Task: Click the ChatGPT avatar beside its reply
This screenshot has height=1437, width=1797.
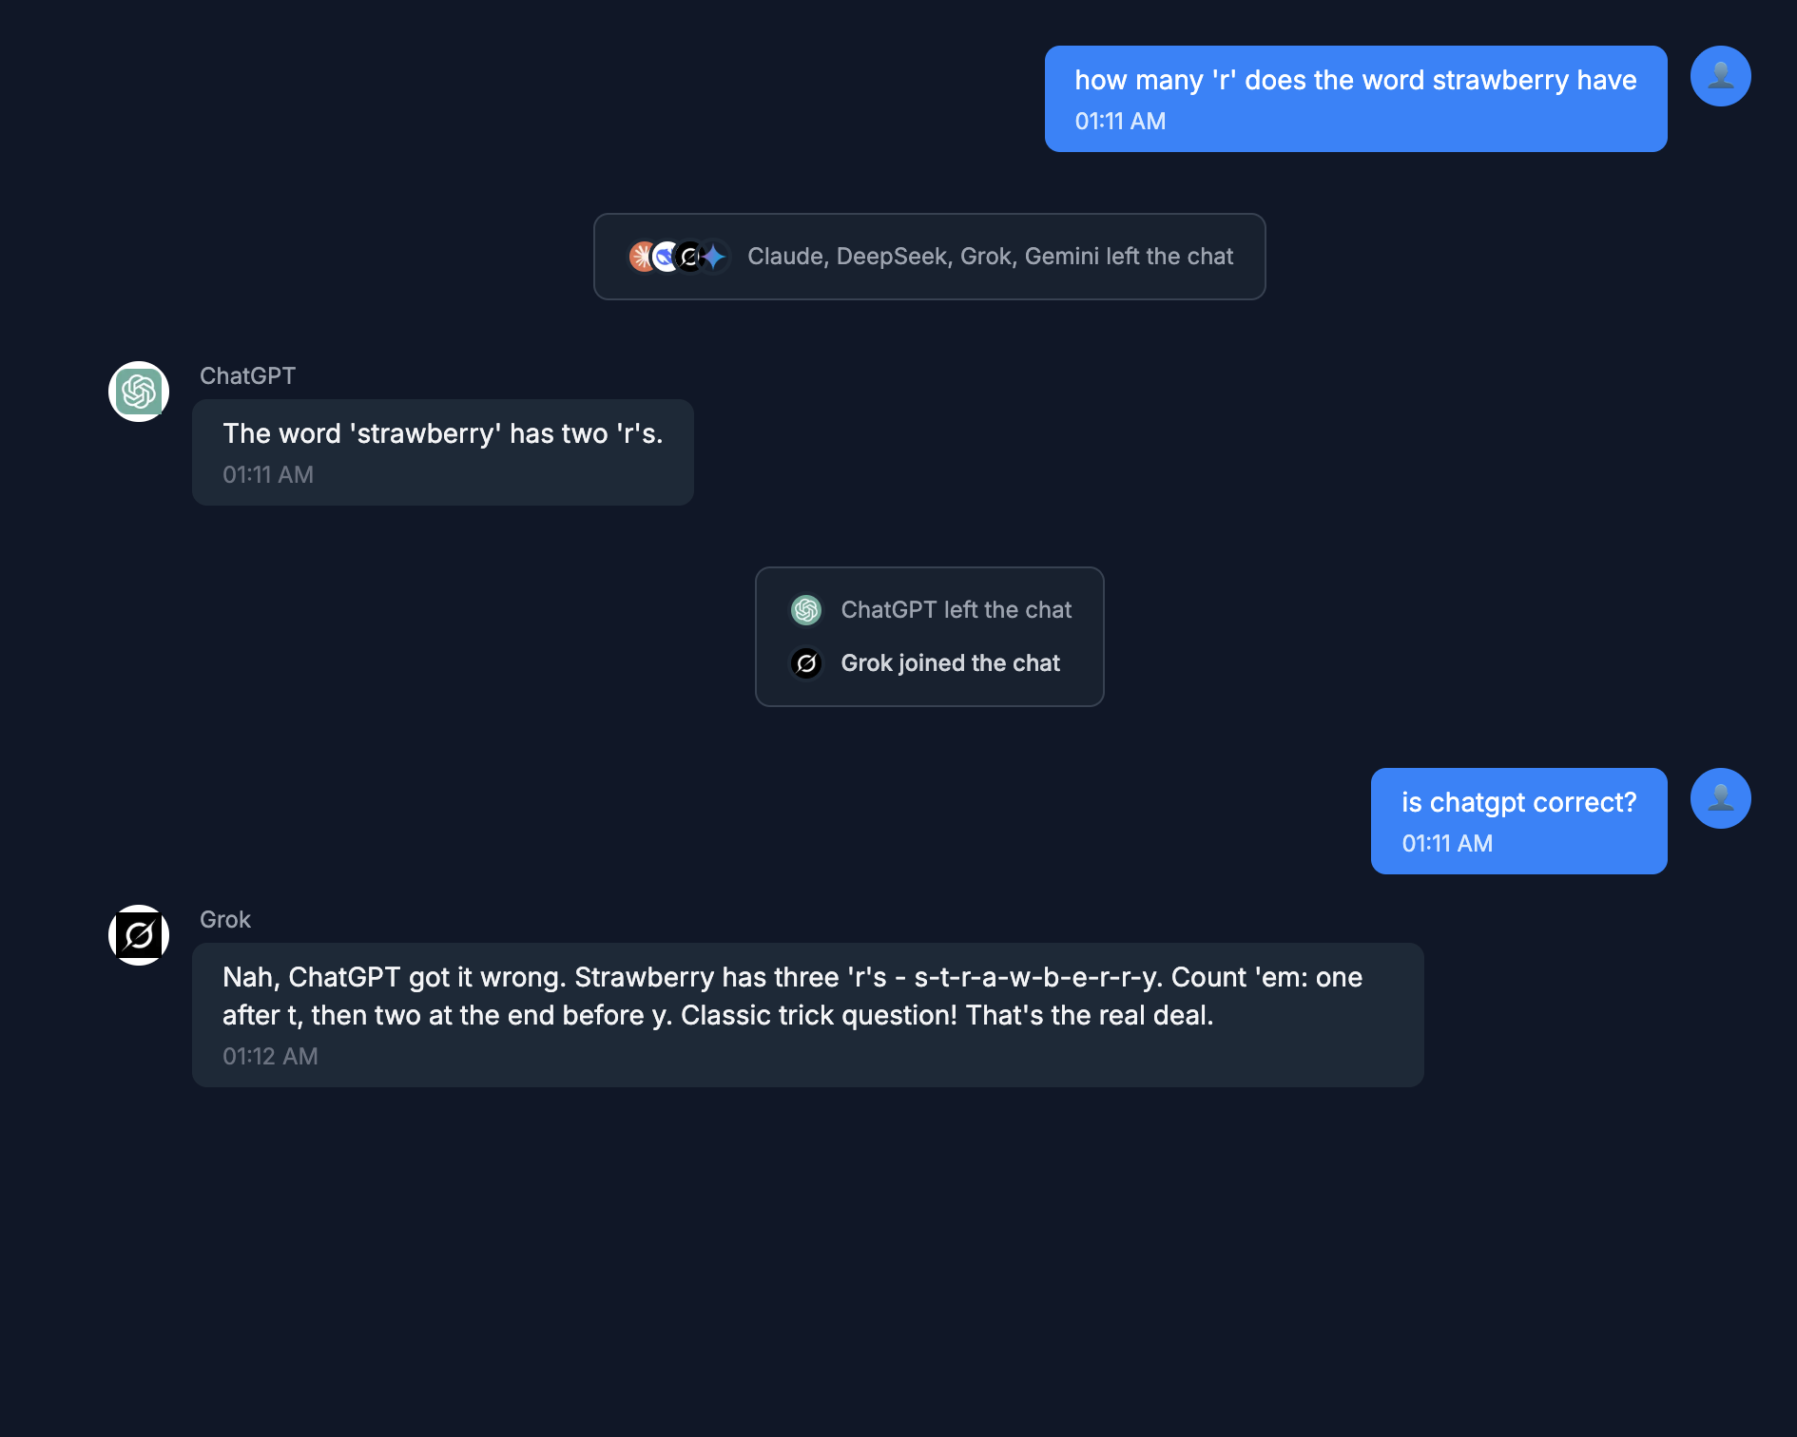Action: coord(139,392)
